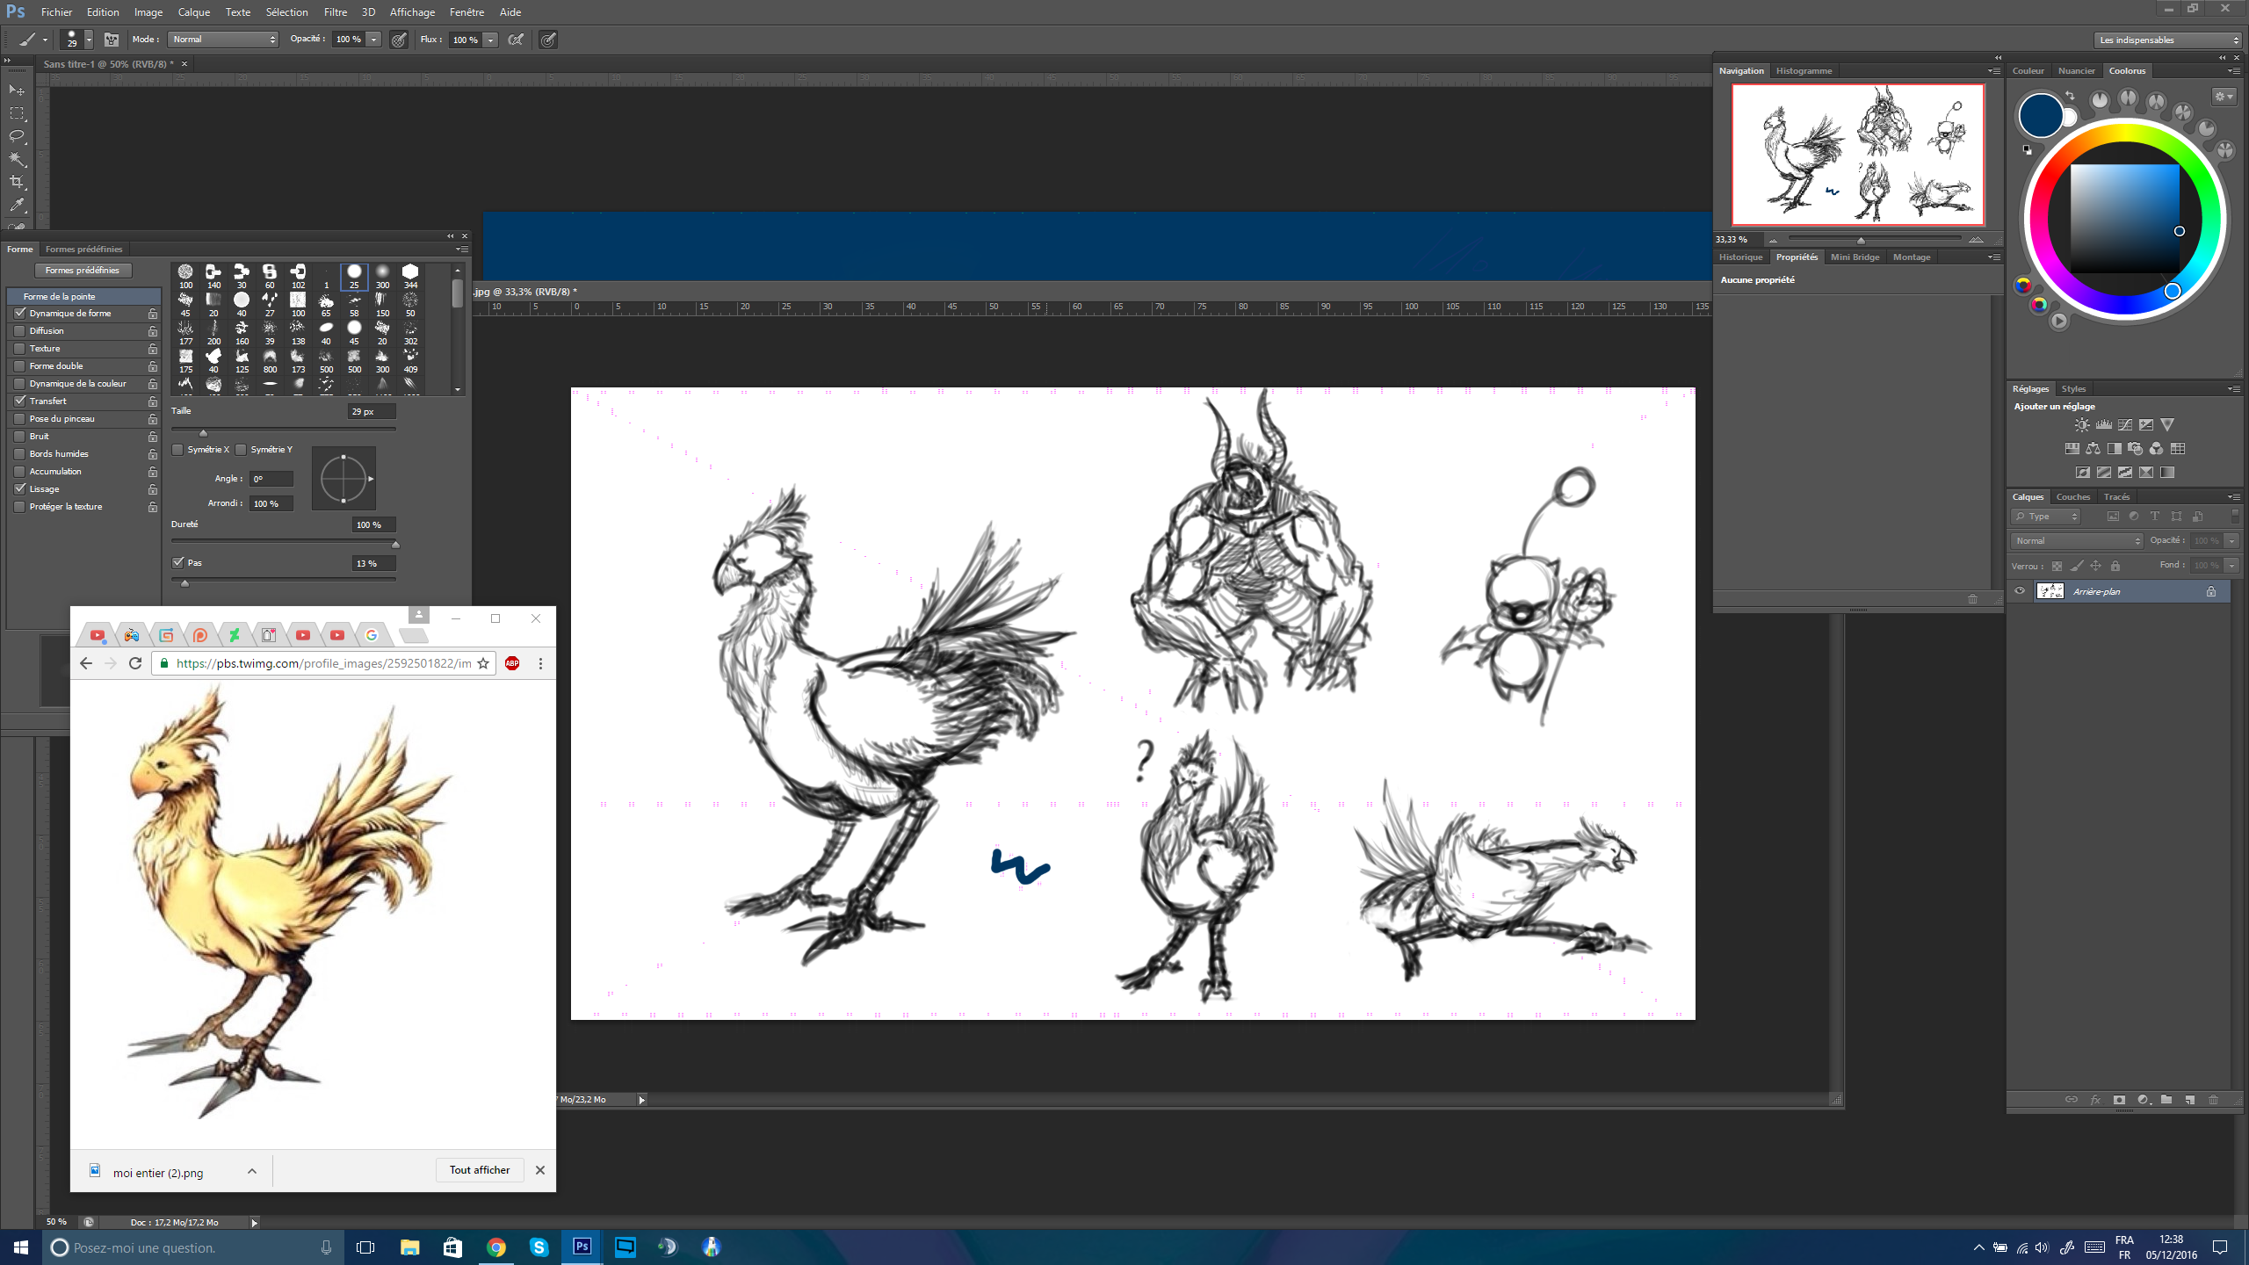The image size is (2249, 1265).
Task: Switch to the Couches tab
Action: [x=2072, y=496]
